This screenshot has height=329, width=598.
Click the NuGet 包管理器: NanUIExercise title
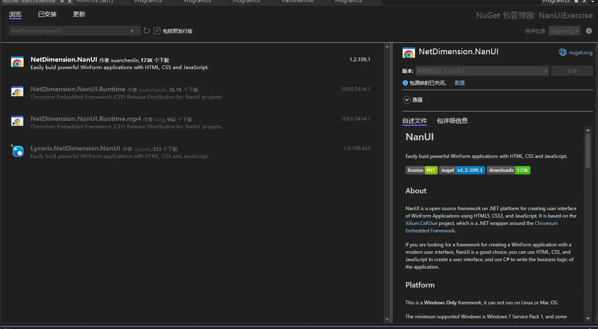(x=534, y=16)
